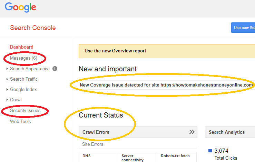Open the Search Appearance info icon
The width and height of the screenshot is (255, 162).
click(55, 69)
